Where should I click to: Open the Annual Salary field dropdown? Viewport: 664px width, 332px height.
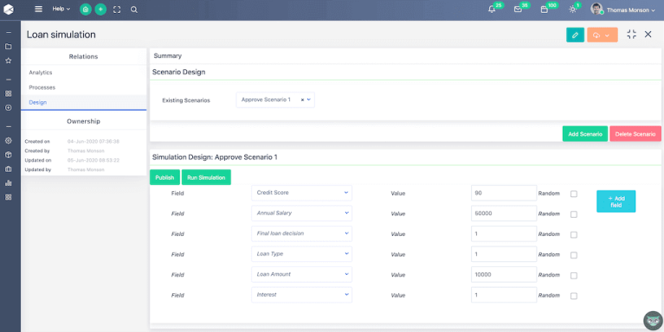pyautogui.click(x=301, y=214)
